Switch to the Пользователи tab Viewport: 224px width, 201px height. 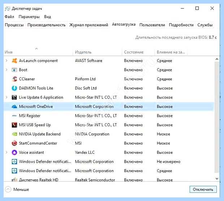pos(152,25)
